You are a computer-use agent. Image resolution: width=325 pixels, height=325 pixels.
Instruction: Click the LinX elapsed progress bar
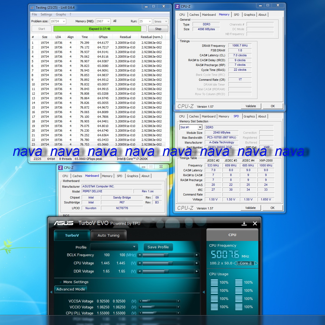[100, 29]
